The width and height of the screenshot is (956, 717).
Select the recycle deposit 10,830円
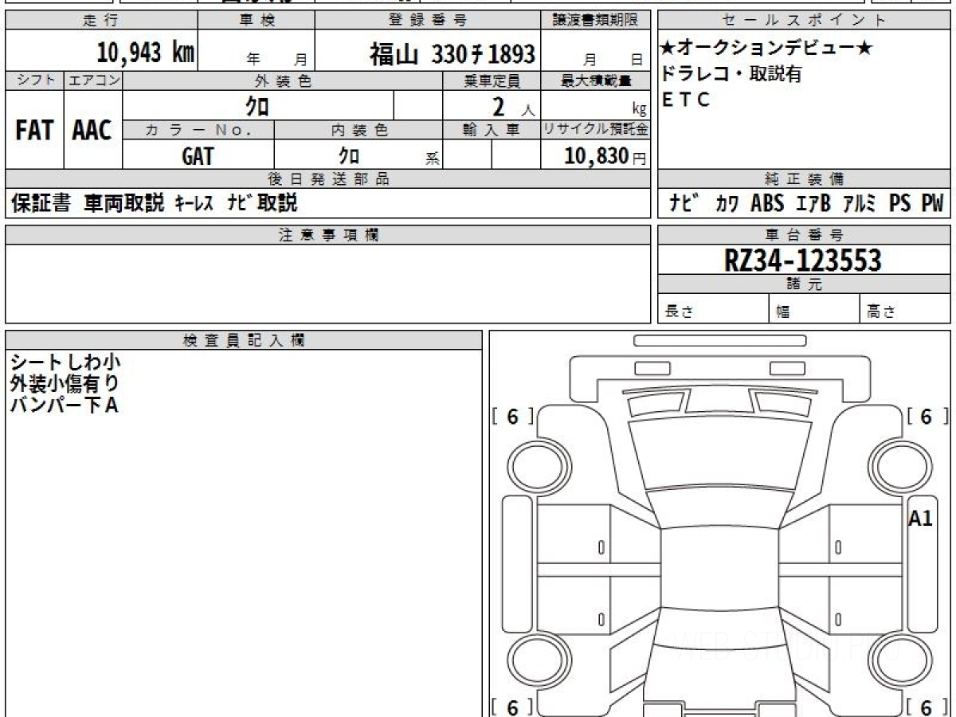(x=605, y=157)
